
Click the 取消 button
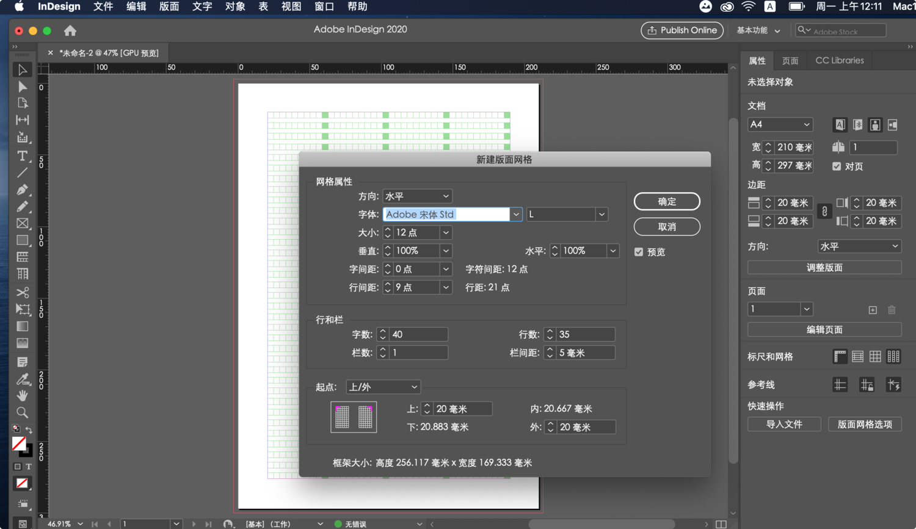tap(667, 227)
